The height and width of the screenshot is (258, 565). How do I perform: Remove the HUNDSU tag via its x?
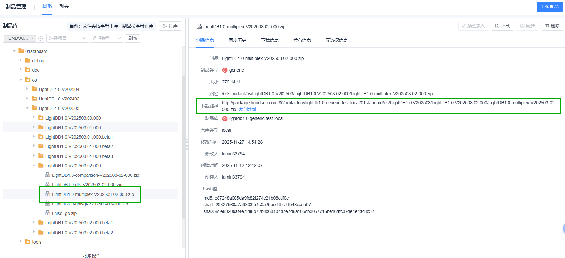(x=33, y=38)
